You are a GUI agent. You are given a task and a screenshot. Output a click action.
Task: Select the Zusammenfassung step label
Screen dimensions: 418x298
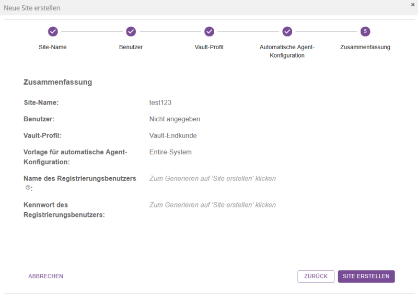click(365, 47)
